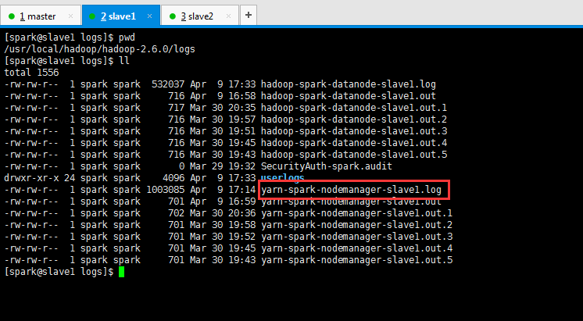Click the green status dot on slave2 tab
The height and width of the screenshot is (321, 583).
(x=172, y=16)
